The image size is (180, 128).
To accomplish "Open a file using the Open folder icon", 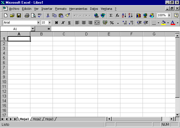I will tap(12, 15).
